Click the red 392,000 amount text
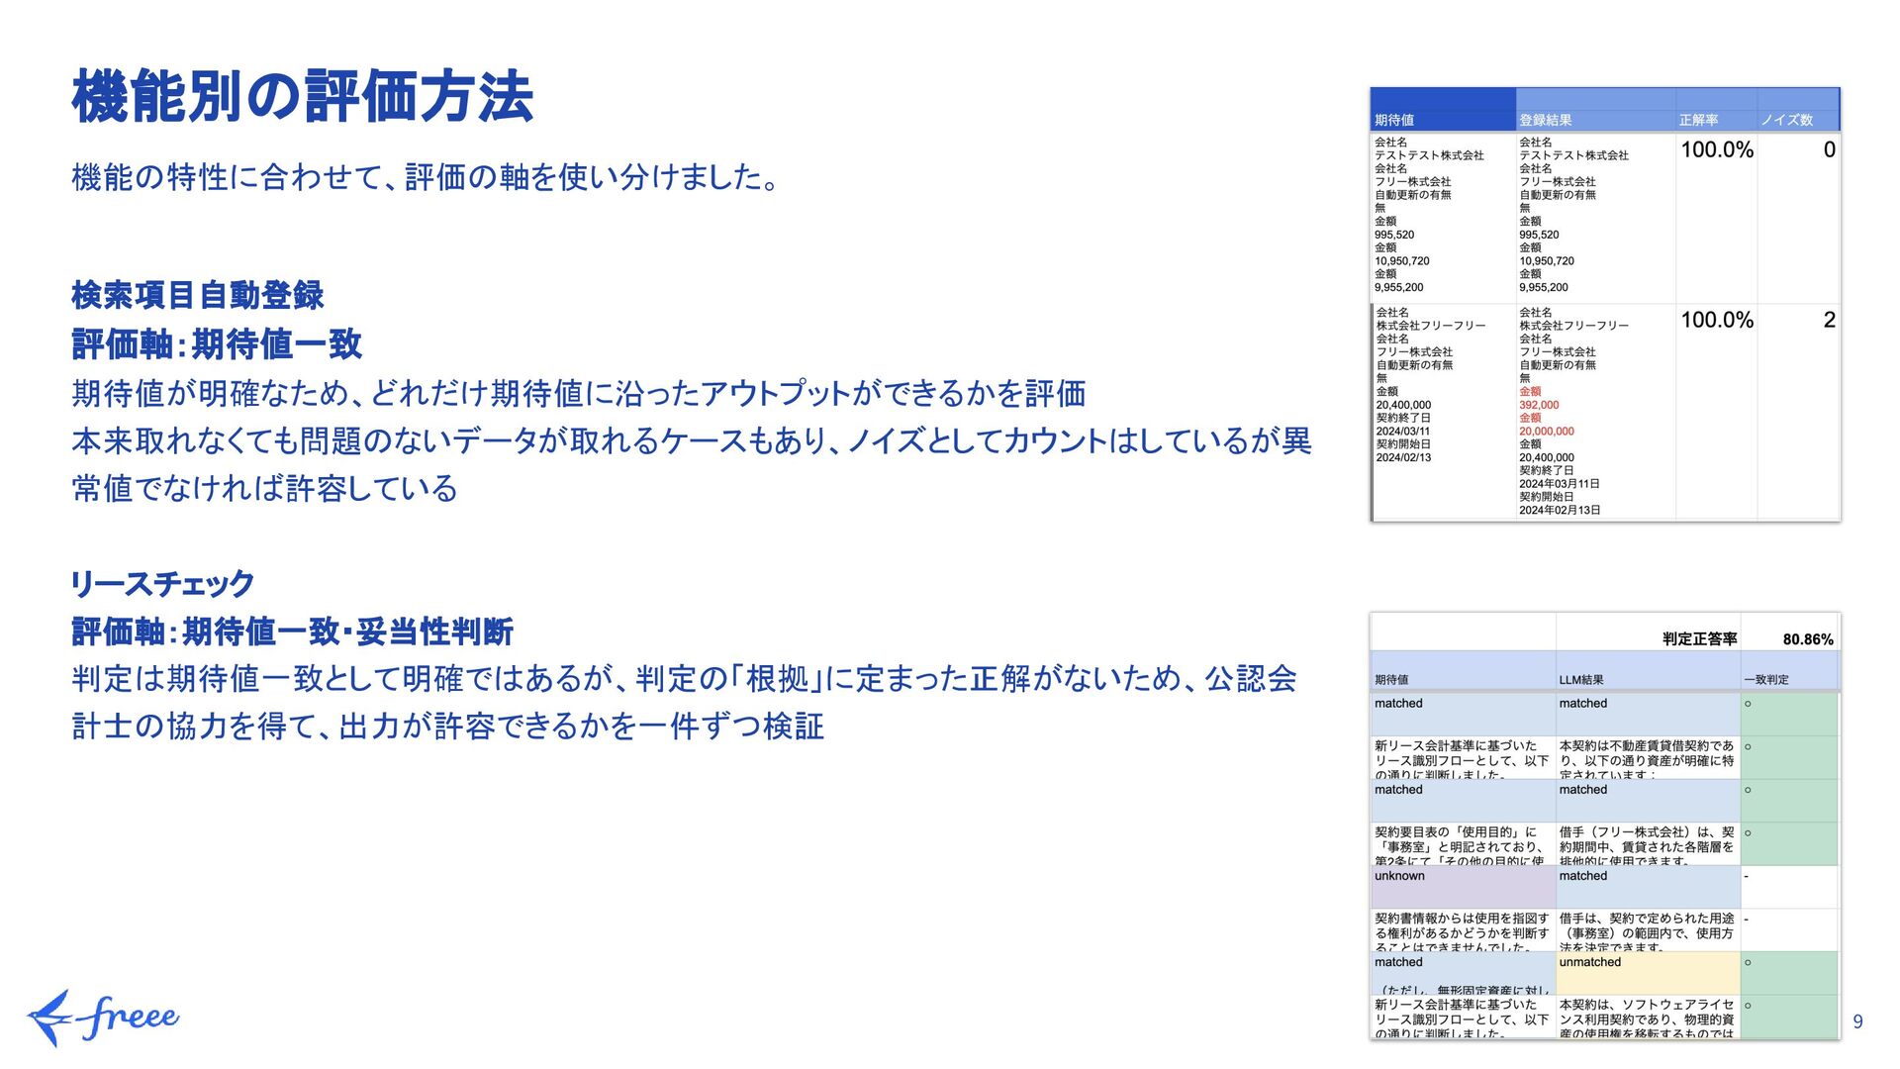Viewport: 1900px width, 1069px height. 1539,405
